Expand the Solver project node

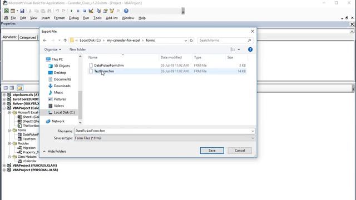pyautogui.click(x=4, y=104)
